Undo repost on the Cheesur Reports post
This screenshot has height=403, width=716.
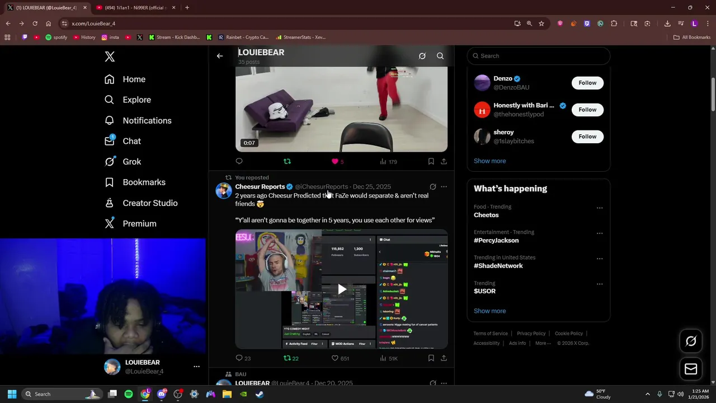click(291, 358)
